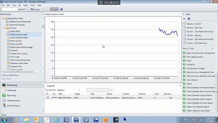Open the View menu
This screenshot has height=123, width=218.
[14, 5]
